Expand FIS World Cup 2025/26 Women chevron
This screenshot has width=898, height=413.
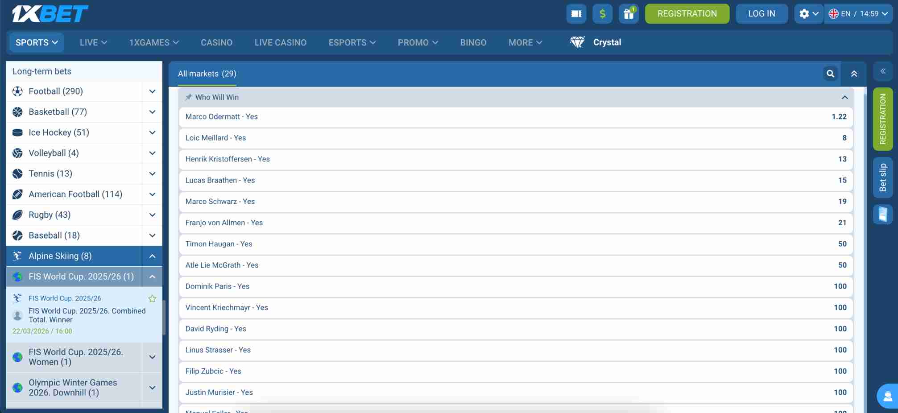pos(152,357)
